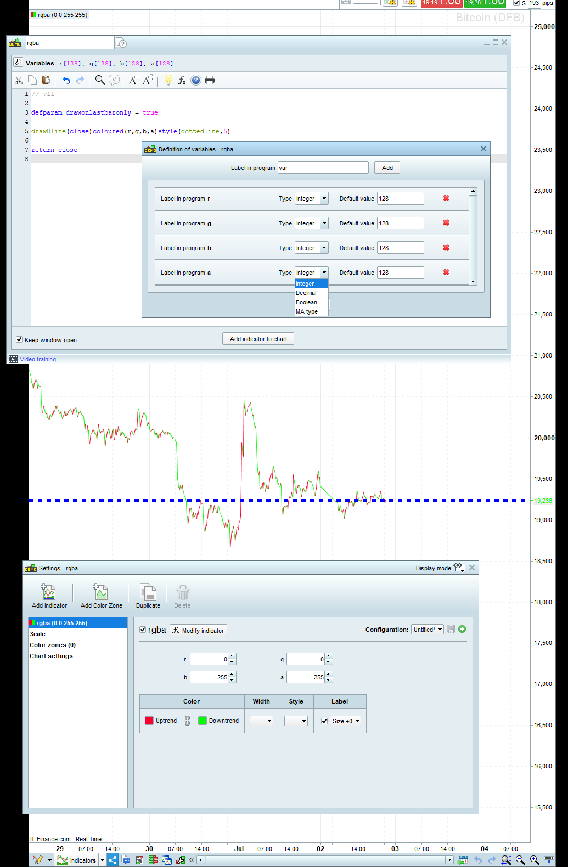Open Configuration Untitled dropdown
This screenshot has width=568, height=867.
click(428, 630)
